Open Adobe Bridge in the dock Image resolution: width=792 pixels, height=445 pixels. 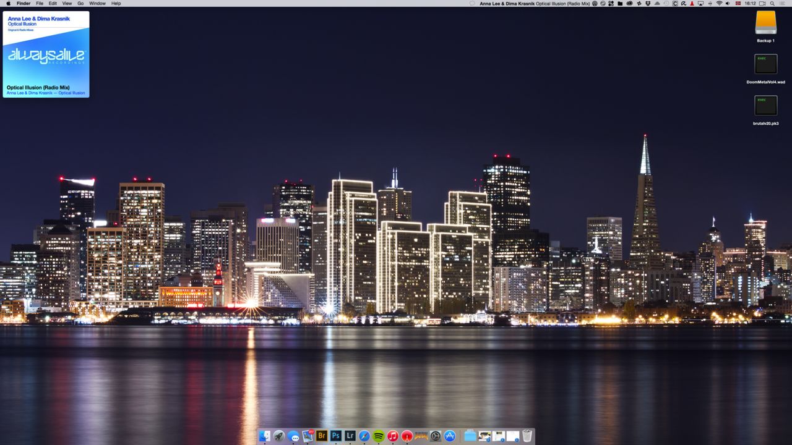point(322,436)
